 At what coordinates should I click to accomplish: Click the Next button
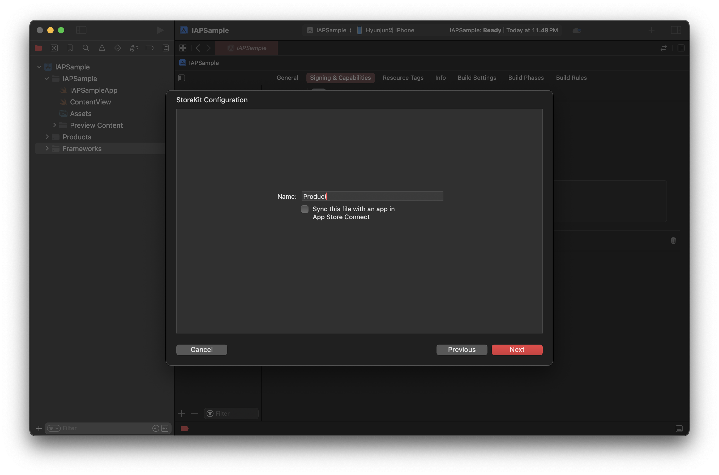pyautogui.click(x=517, y=350)
